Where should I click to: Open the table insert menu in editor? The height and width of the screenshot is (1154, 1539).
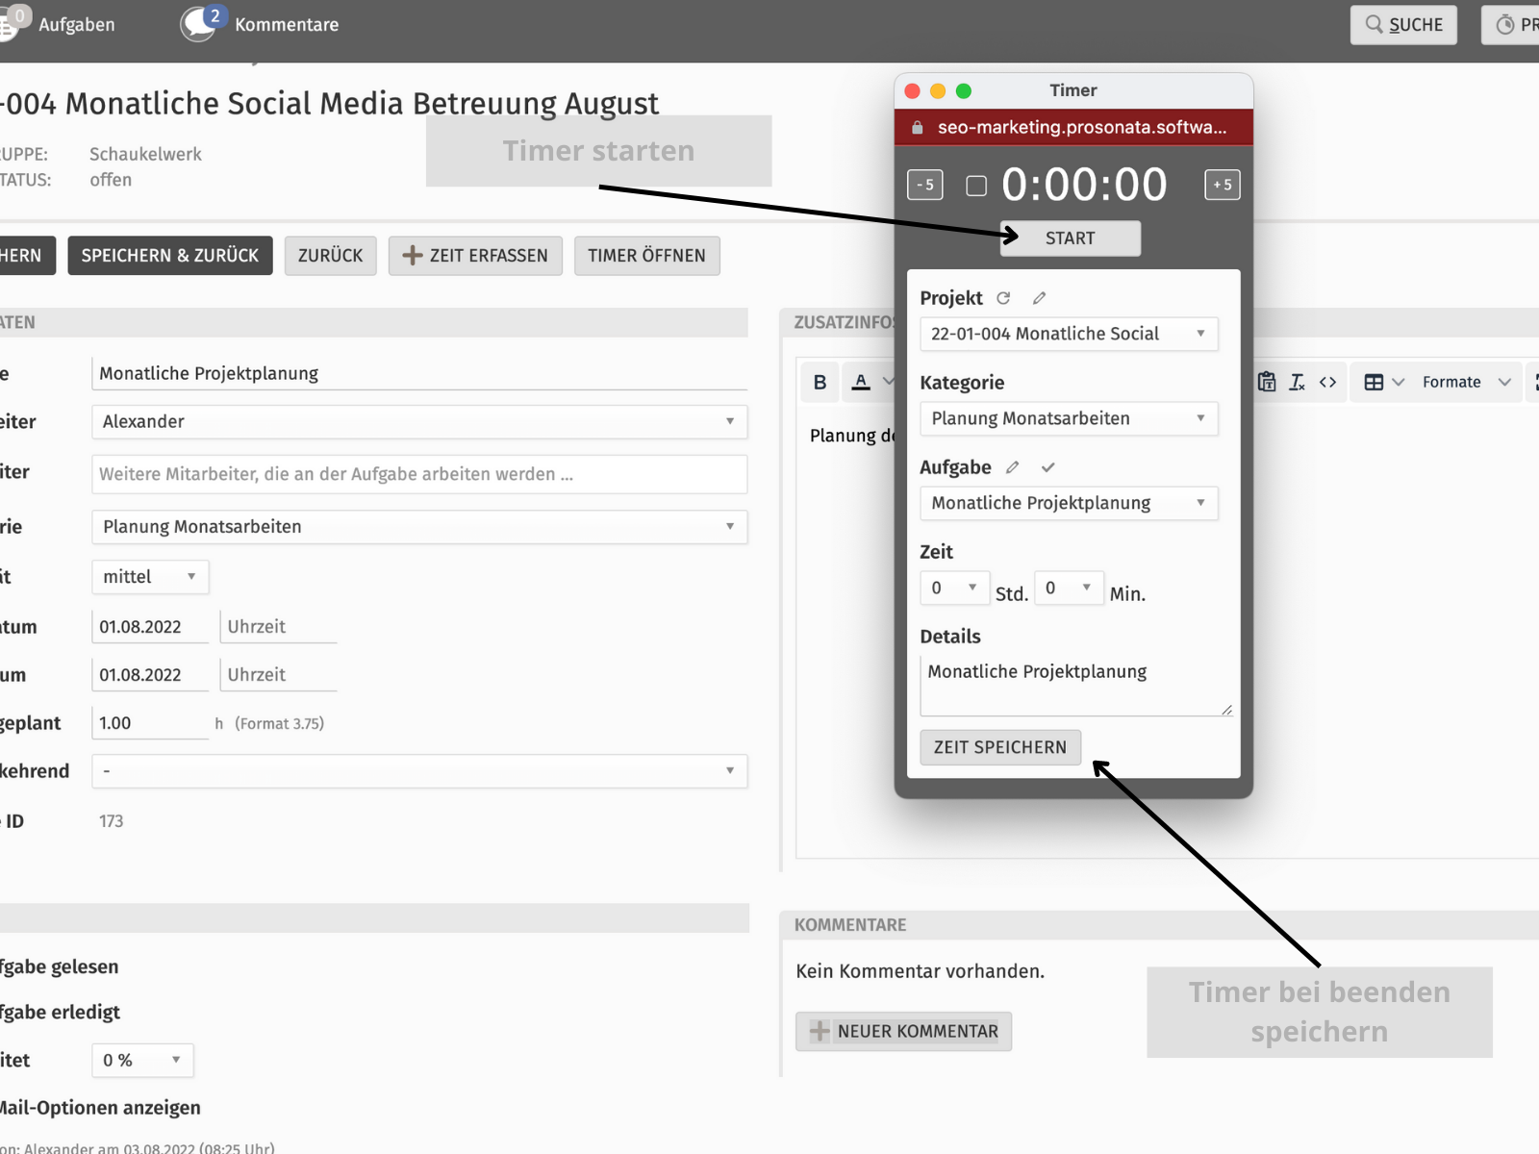click(x=1383, y=382)
